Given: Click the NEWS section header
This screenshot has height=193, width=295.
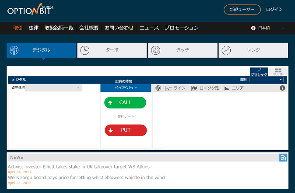Looking at the screenshot, I should coord(144,158).
